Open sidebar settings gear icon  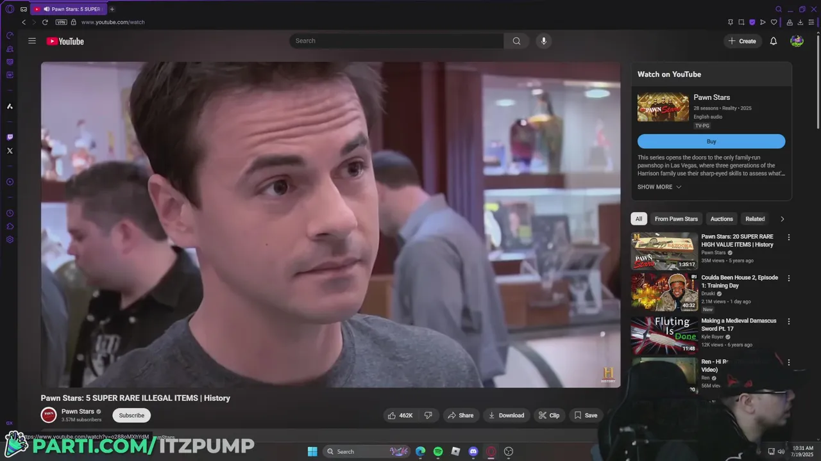click(10, 239)
